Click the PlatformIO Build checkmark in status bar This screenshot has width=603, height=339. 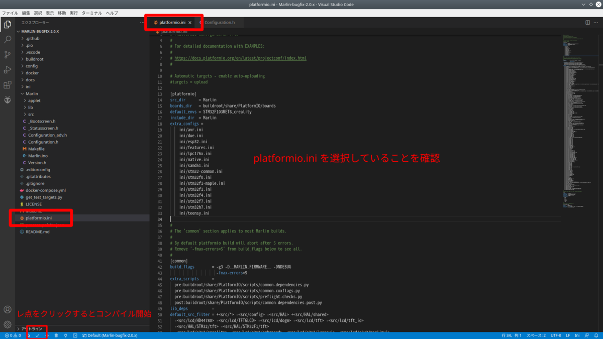(38, 335)
